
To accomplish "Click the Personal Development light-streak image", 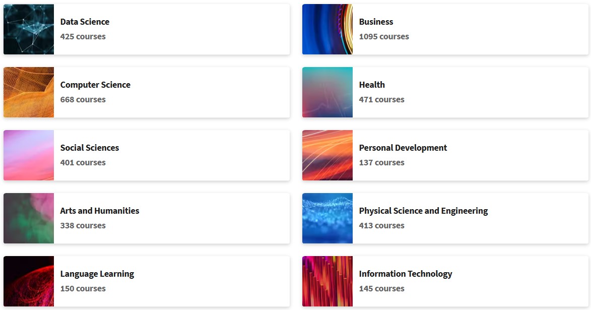I will coord(327,155).
